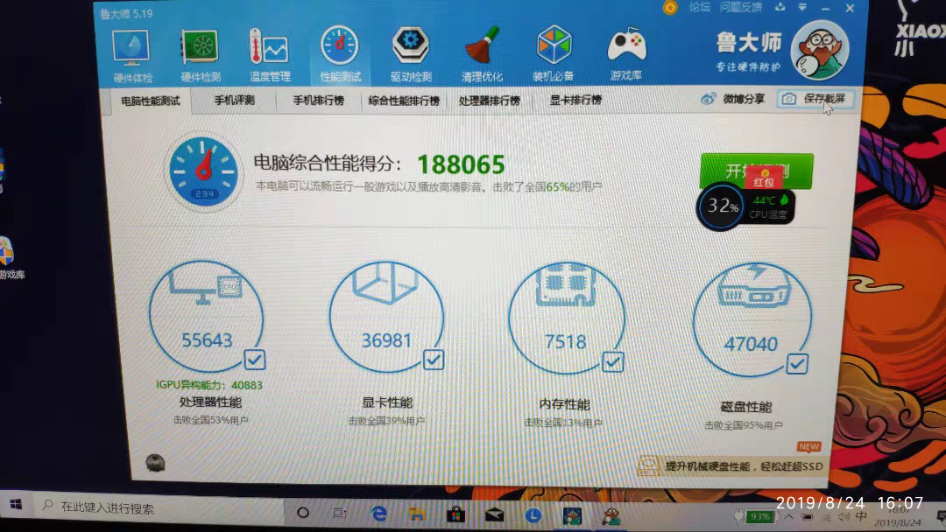
Task: Click the Weibo logo icon
Action: (709, 99)
